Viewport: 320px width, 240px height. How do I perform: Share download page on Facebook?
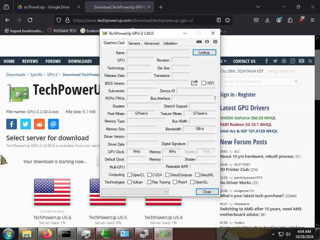(12, 124)
